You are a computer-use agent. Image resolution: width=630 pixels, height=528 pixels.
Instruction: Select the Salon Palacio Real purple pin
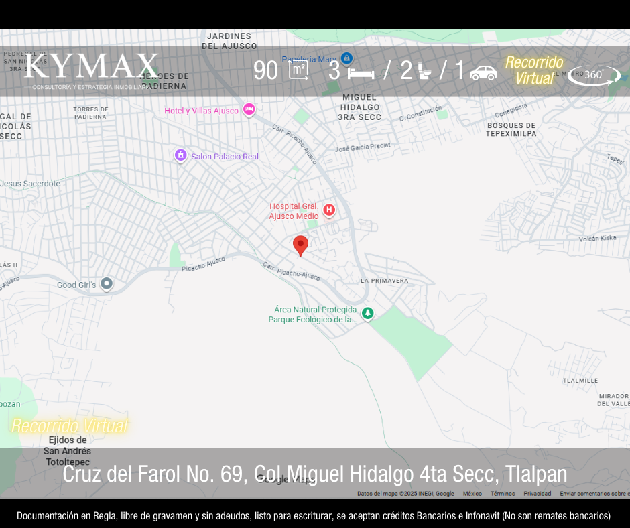point(181,155)
